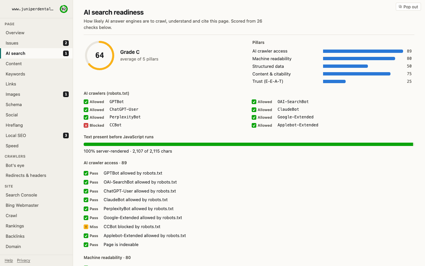Go to Bing Webmaster
The width and height of the screenshot is (425, 266).
(36, 205)
